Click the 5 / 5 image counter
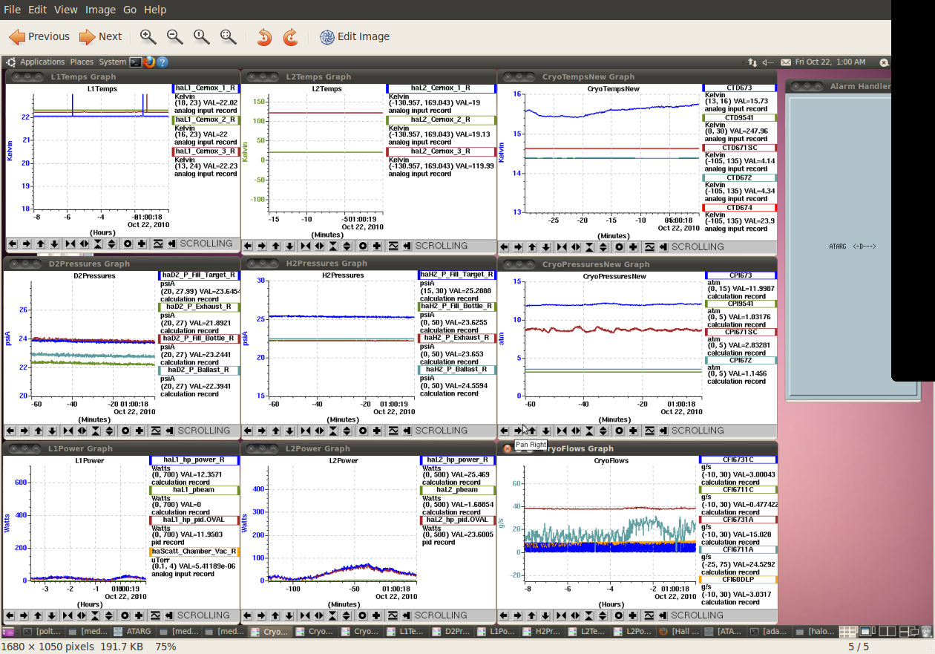935x654 pixels. point(858,647)
